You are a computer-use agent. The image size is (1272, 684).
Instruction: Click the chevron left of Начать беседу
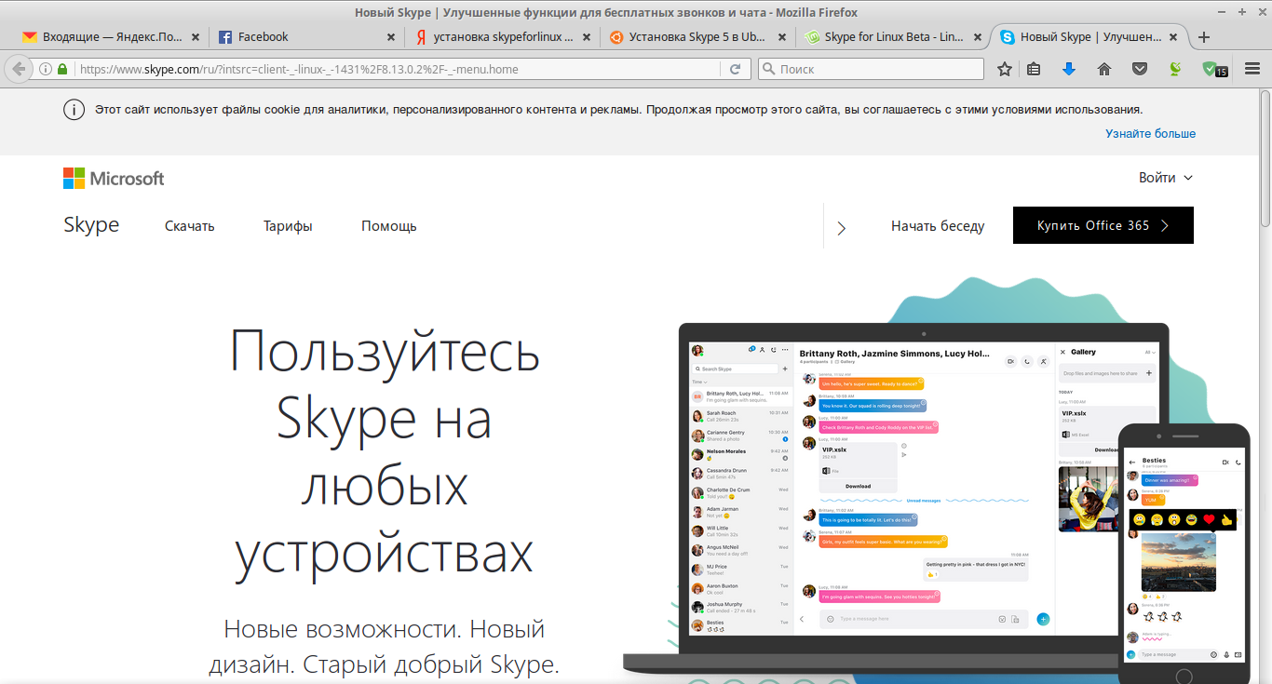click(842, 227)
